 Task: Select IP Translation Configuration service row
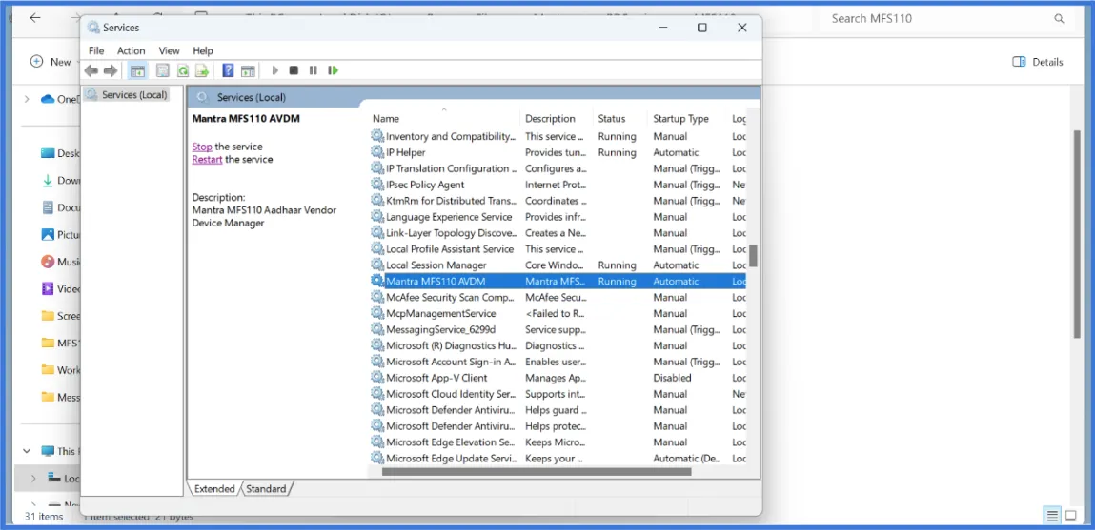[x=558, y=168]
